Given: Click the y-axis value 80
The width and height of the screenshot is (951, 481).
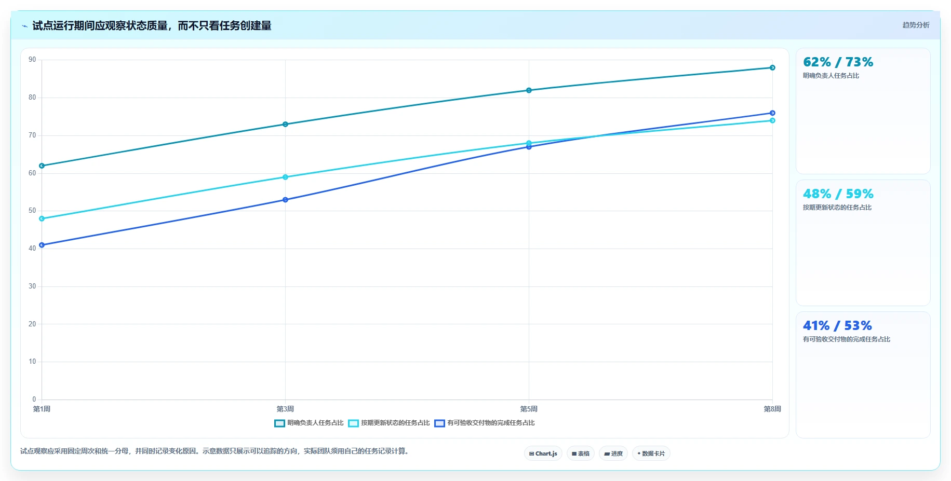Looking at the screenshot, I should (x=32, y=98).
